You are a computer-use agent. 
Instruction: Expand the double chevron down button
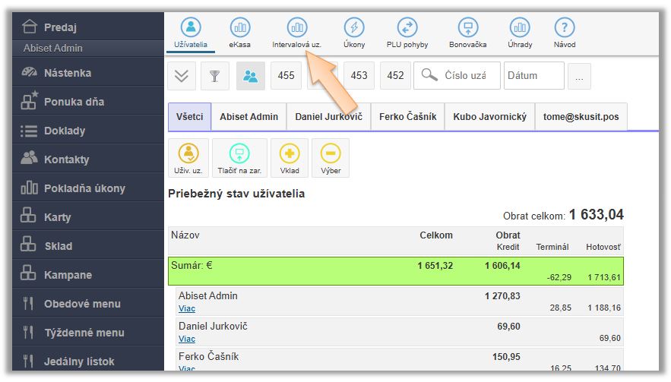coord(182,76)
